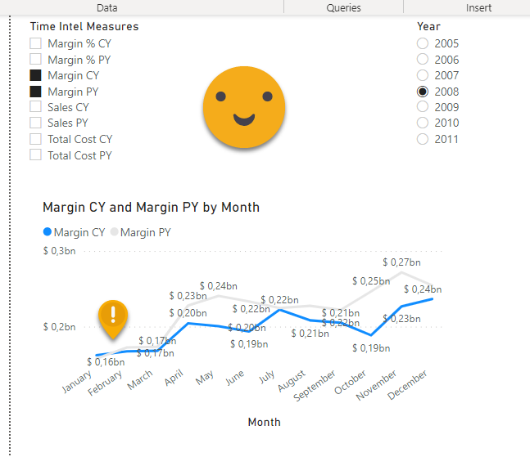Click the chart title Margin CY and Margin PY
The image size is (530, 457).
[x=151, y=208]
